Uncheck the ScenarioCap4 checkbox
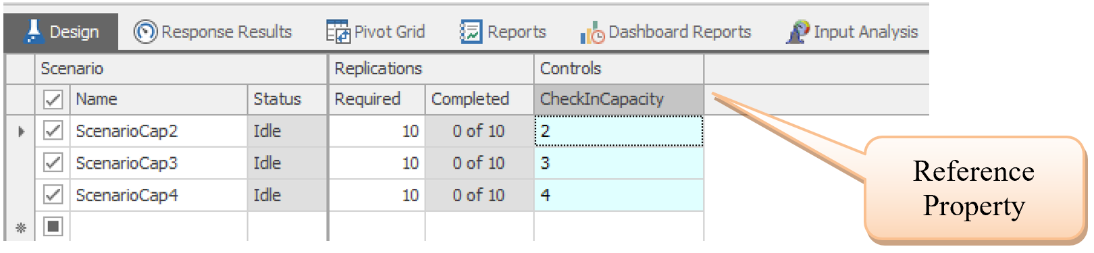The image size is (1094, 253). [x=53, y=195]
